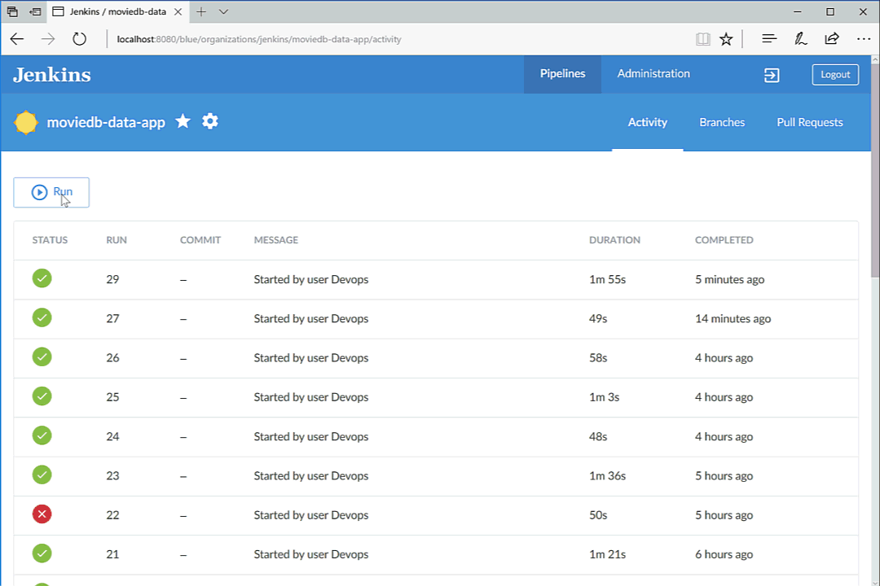Open the Administration tab
The height and width of the screenshot is (586, 880).
[x=653, y=74]
